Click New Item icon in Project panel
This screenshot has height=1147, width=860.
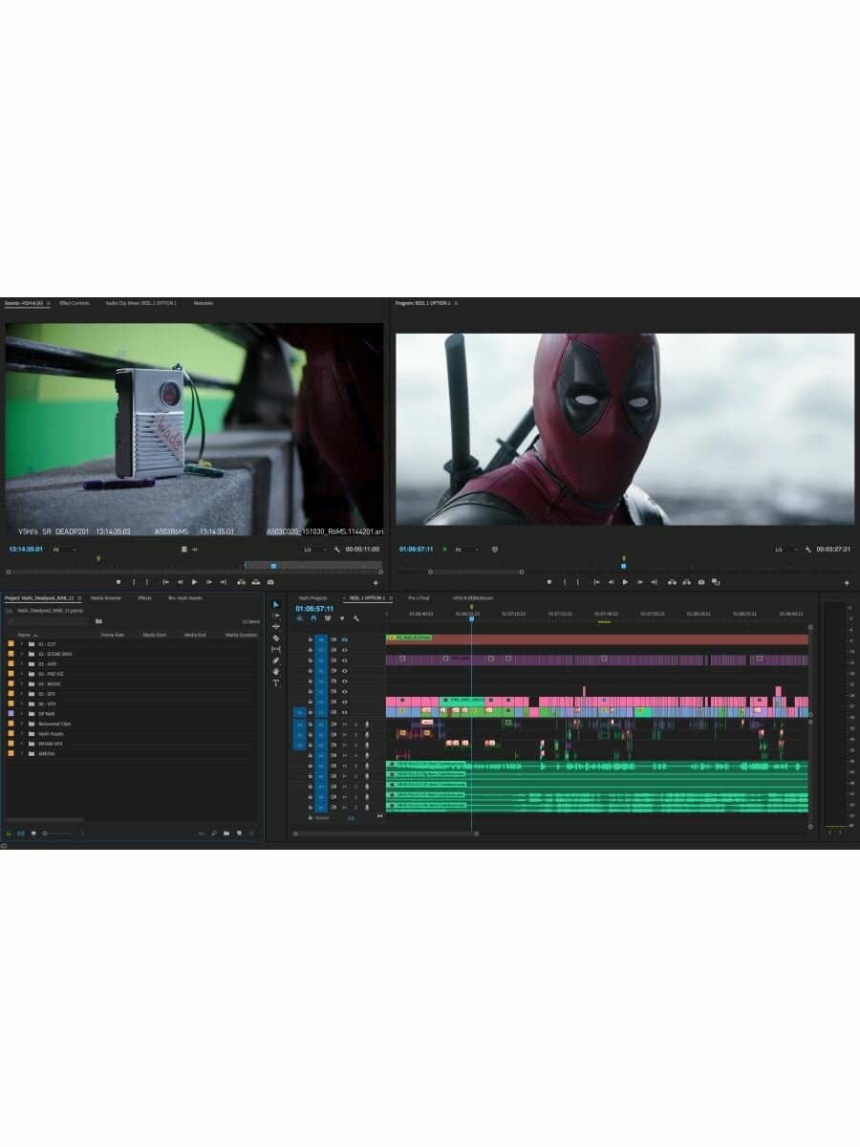239,833
